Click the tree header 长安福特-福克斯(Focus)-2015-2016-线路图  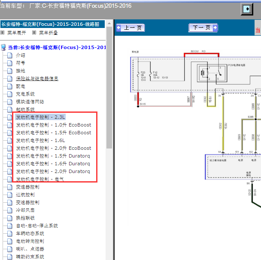[53, 24]
